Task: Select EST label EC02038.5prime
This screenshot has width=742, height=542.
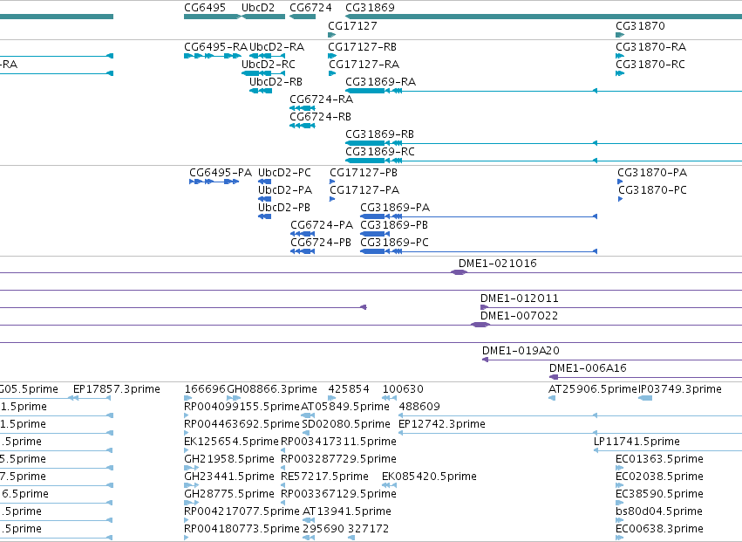Action: (x=659, y=477)
